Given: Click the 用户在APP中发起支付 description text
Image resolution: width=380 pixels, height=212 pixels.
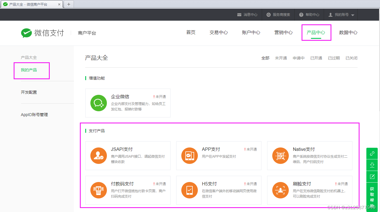Looking at the screenshot, I should (219, 157).
